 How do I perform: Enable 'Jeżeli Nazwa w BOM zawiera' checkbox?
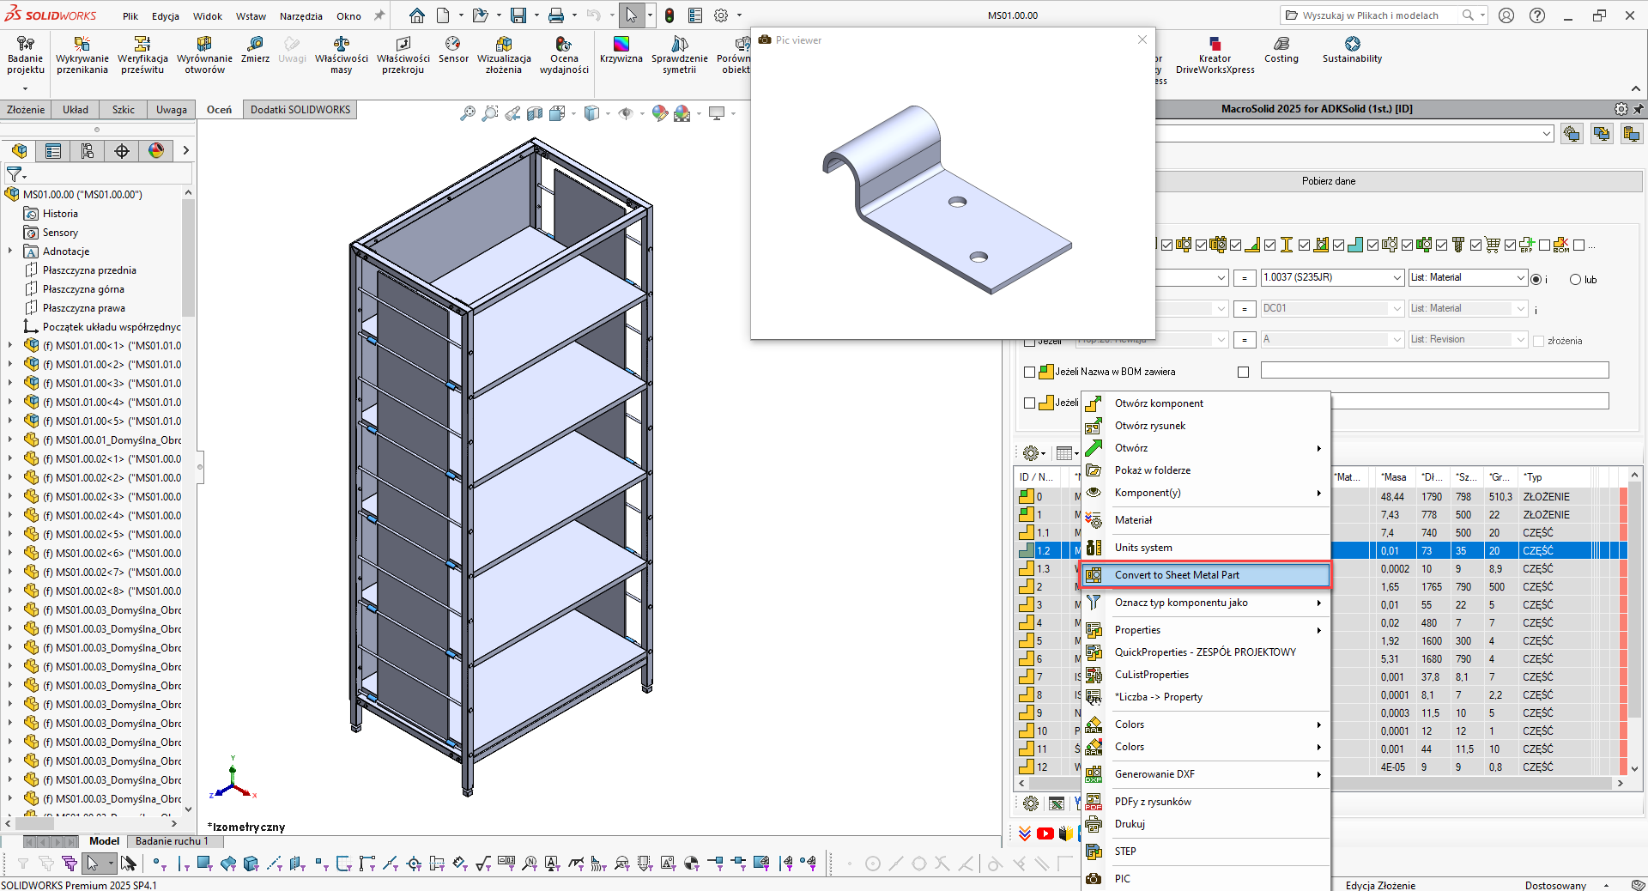(1029, 372)
